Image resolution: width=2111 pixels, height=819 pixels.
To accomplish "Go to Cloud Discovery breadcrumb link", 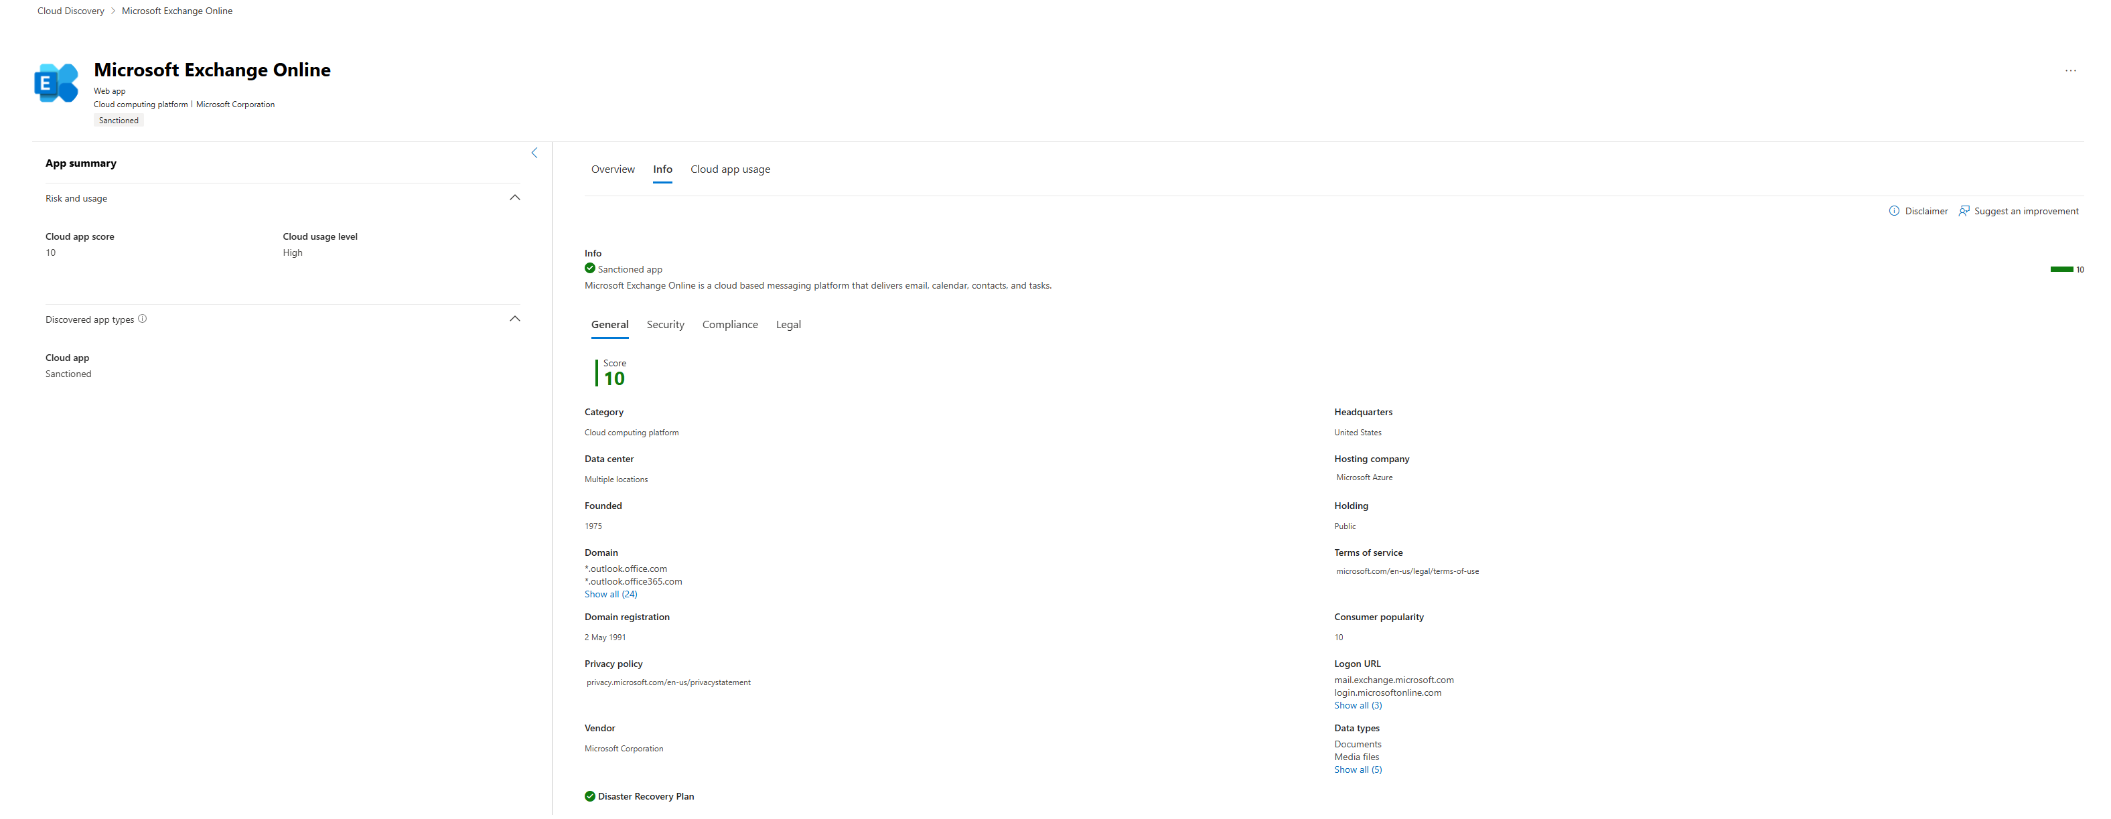I will [70, 11].
